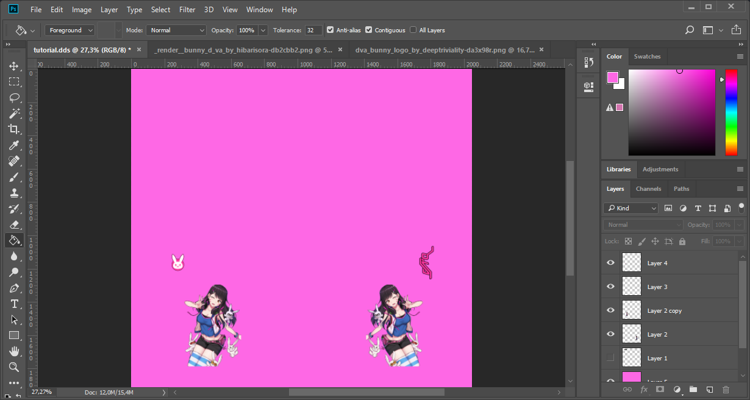Select the Clone Stamp tool
The width and height of the screenshot is (750, 400).
pos(14,193)
